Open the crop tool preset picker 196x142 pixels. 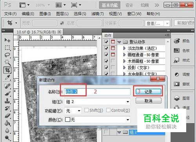[x=16, y=23]
